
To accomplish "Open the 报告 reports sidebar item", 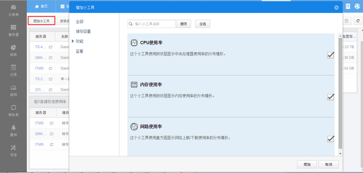I will (x=14, y=50).
